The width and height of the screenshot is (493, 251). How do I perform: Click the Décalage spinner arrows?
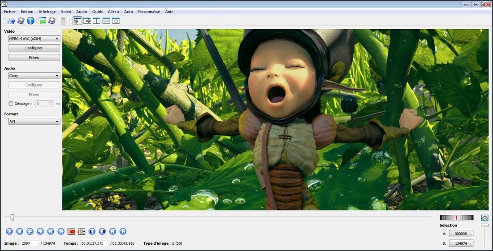coord(51,104)
